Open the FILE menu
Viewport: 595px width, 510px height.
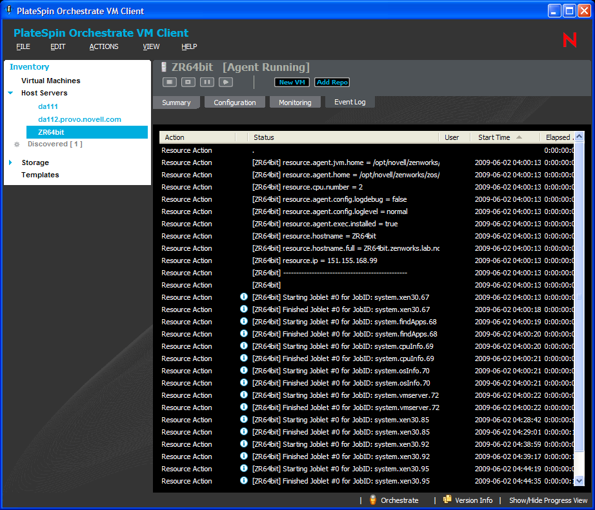coord(23,46)
